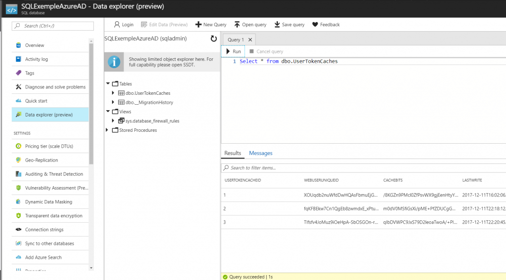The width and height of the screenshot is (506, 280).
Task: Click the green Query succeeded check icon
Action: (225, 277)
